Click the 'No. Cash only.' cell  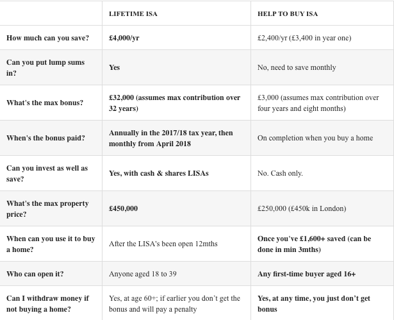click(x=280, y=173)
